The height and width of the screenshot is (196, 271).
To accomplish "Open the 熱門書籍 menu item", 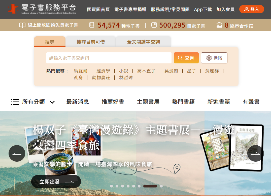I will pos(183,102).
